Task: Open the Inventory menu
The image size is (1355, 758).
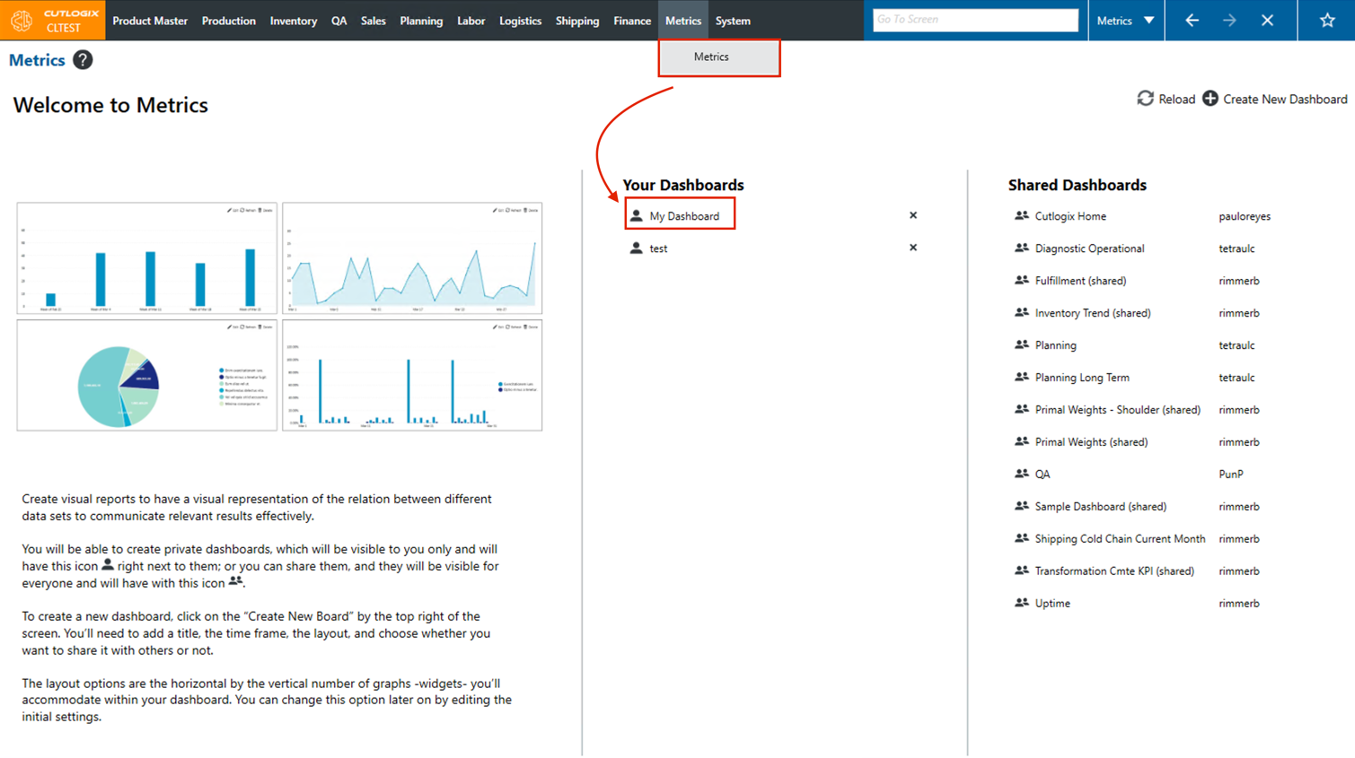Action: coord(293,21)
